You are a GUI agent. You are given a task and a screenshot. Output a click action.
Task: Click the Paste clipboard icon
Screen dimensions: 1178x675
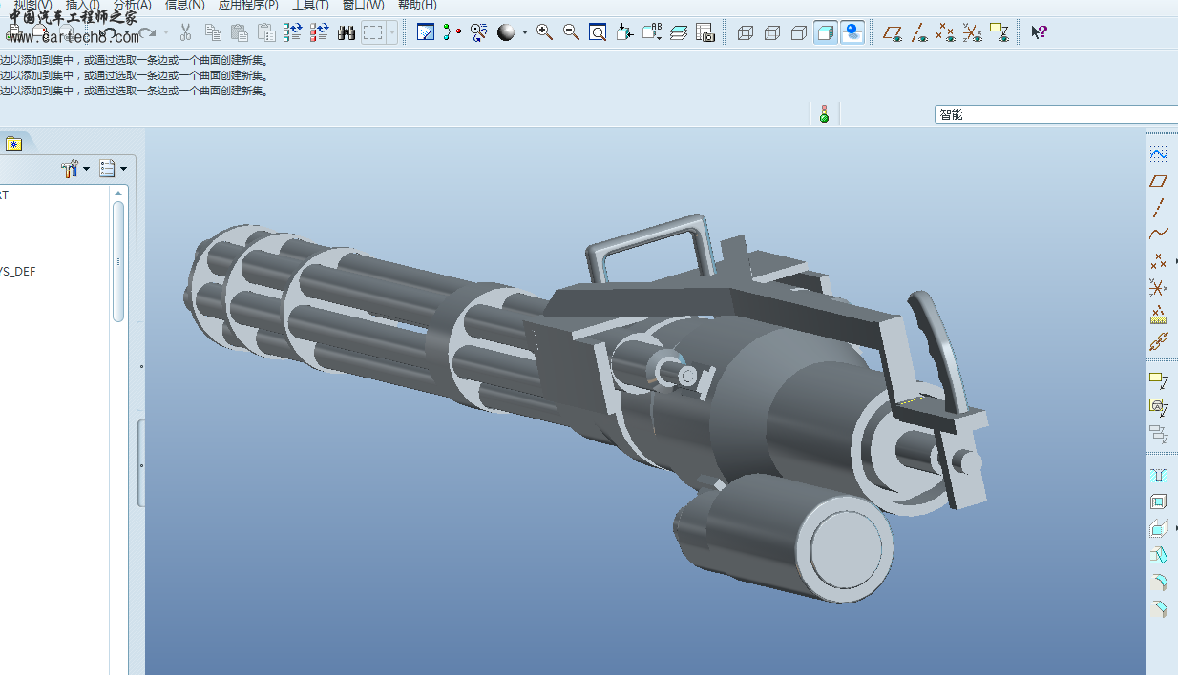click(240, 33)
